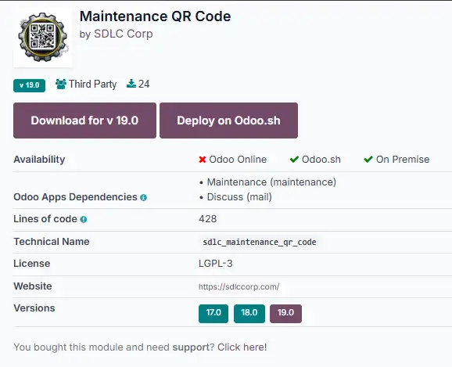This screenshot has width=452, height=367.
Task: Select the v 19.0 version badge
Action: (29, 85)
